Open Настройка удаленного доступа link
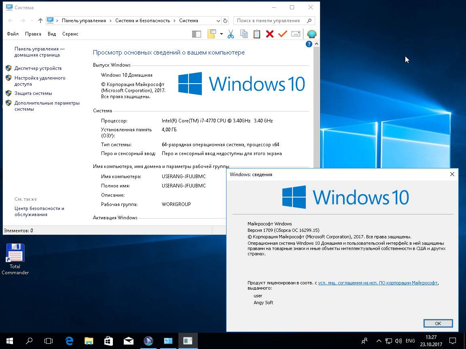This screenshot has width=466, height=349. click(40, 81)
